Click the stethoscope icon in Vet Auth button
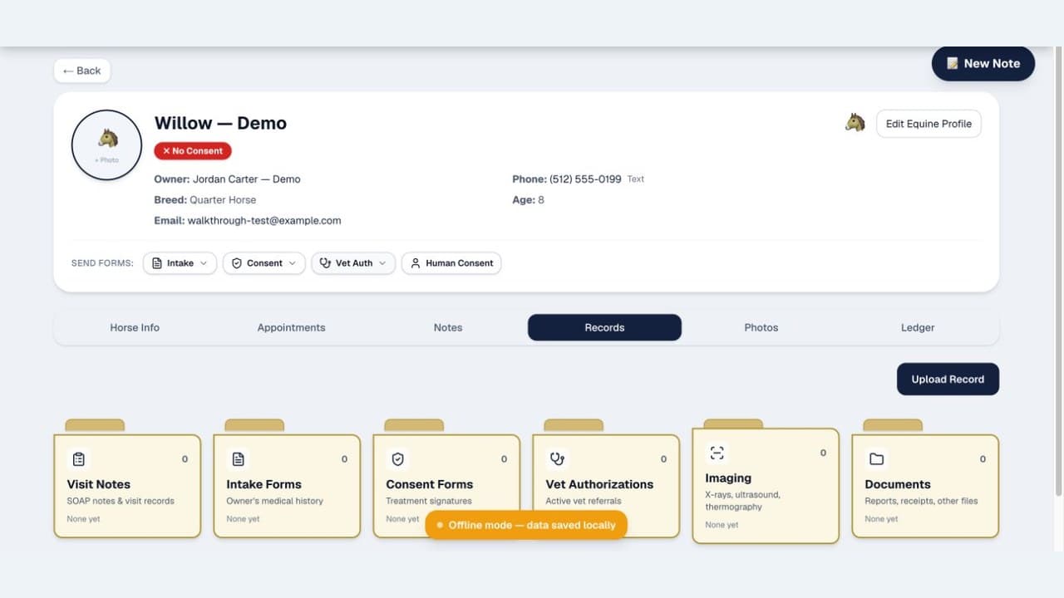The image size is (1064, 598). pyautogui.click(x=326, y=263)
